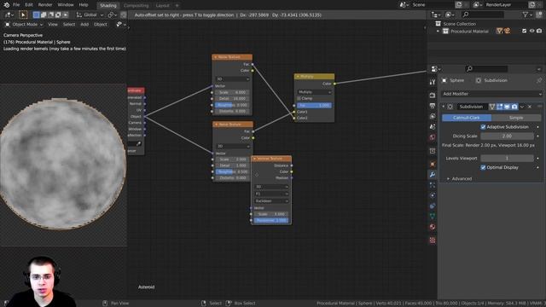Select Catmull-Clark subdivision type

click(x=467, y=118)
